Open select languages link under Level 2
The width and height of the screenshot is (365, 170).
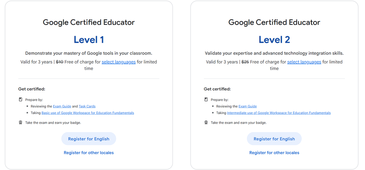point(304,62)
